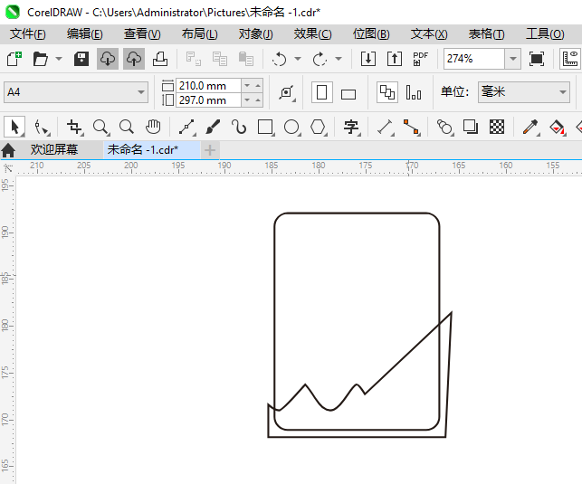
Task: Open the 效果(C) menu
Action: [x=313, y=34]
